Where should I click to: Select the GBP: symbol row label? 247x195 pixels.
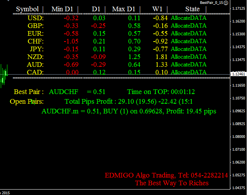(x=36, y=26)
